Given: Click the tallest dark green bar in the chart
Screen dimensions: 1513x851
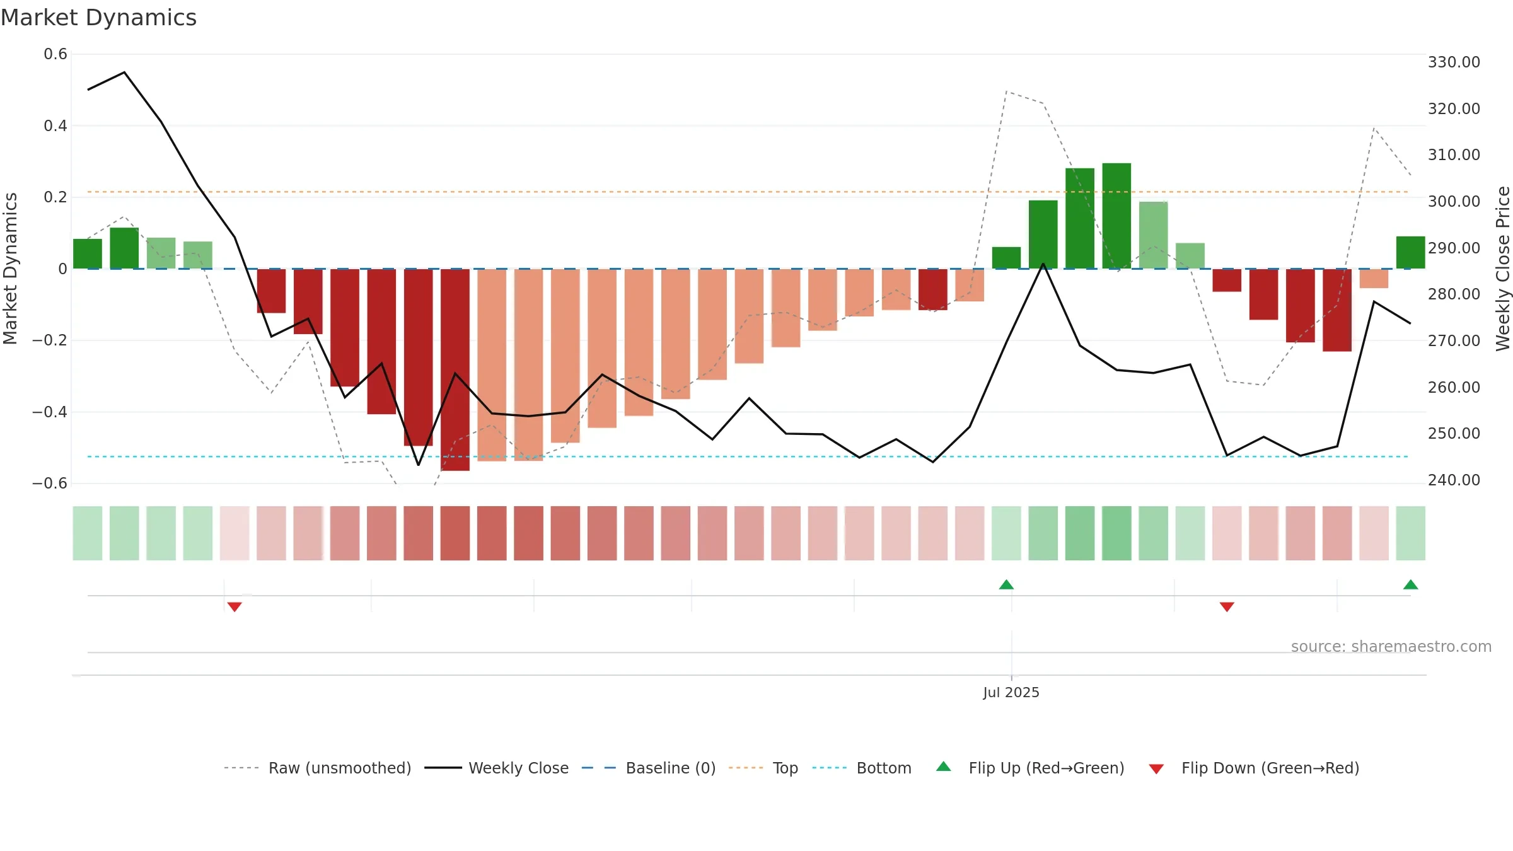Looking at the screenshot, I should pyautogui.click(x=1116, y=216).
